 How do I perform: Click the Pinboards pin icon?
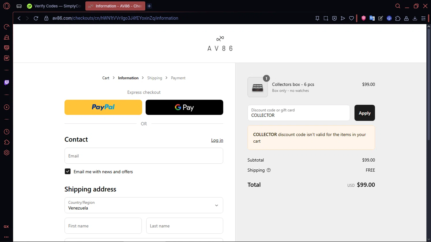pos(317,18)
